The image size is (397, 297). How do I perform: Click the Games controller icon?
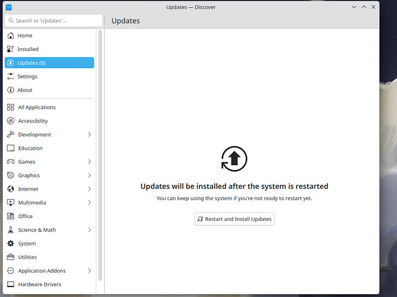pyautogui.click(x=10, y=162)
